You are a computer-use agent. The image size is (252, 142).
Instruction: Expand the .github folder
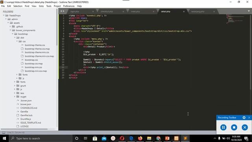click(10, 26)
